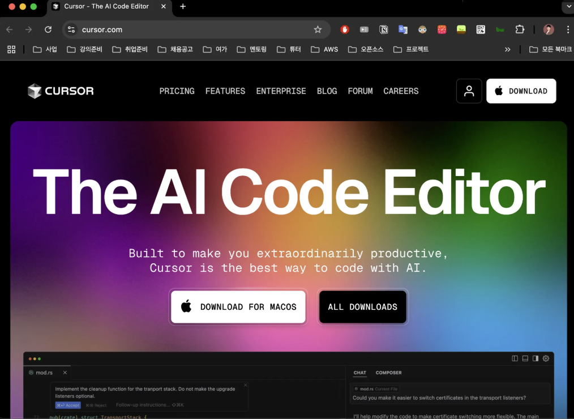Image resolution: width=574 pixels, height=419 pixels.
Task: Click the red stop-hand extension icon
Action: coord(345,29)
